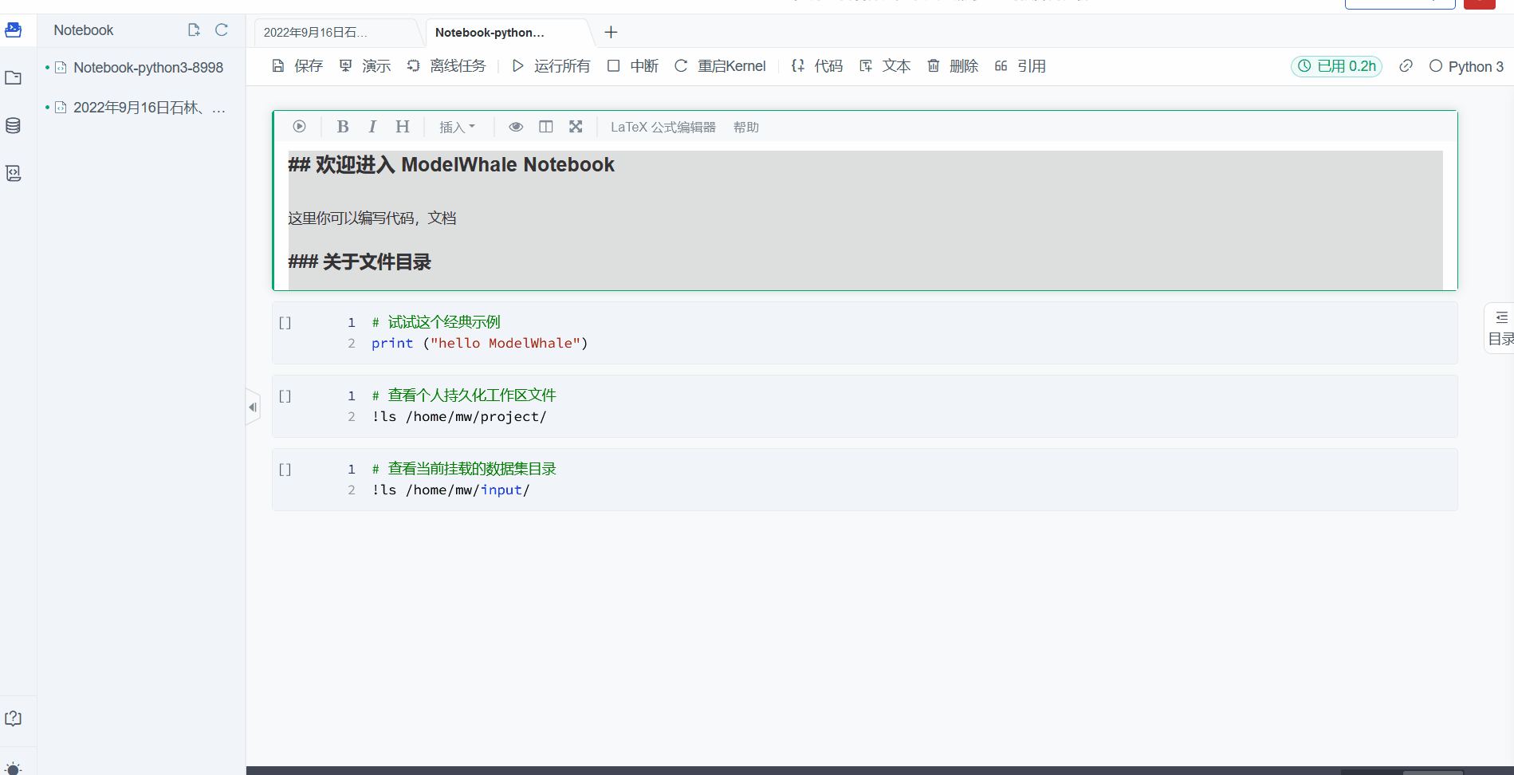This screenshot has height=775, width=1514.
Task: Click the ModelWhale logo icon in sidebar
Action: tap(14, 30)
